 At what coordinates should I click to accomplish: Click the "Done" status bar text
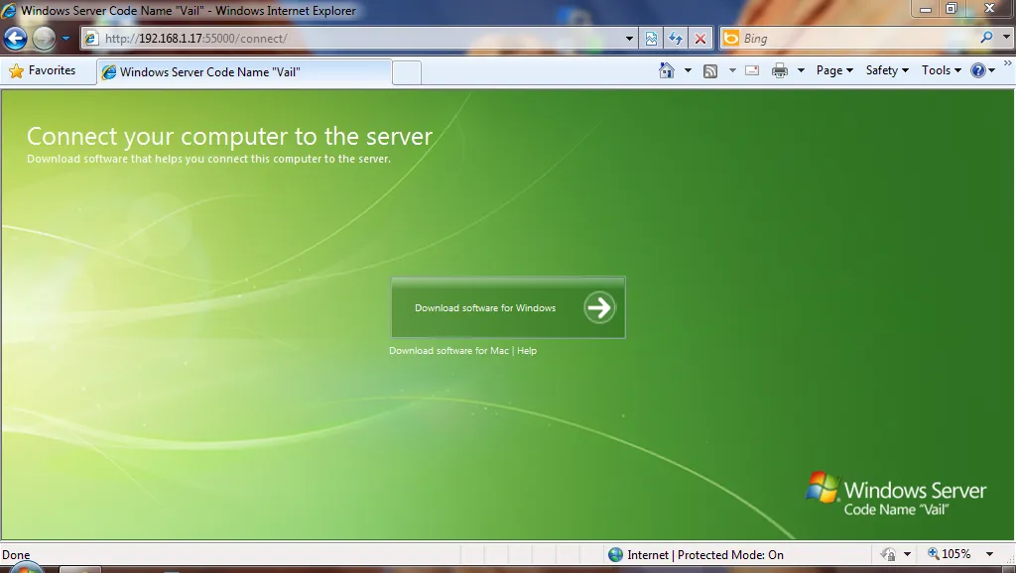[x=16, y=555]
